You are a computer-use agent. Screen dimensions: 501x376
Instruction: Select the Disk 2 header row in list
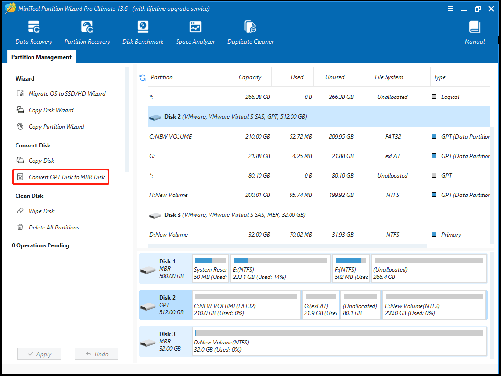pyautogui.click(x=319, y=116)
